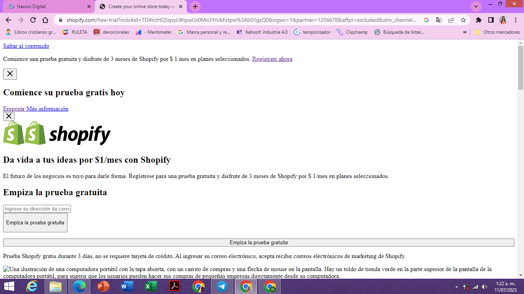524x294 pixels.
Task: Open the Translate this page icon
Action: 439,20
